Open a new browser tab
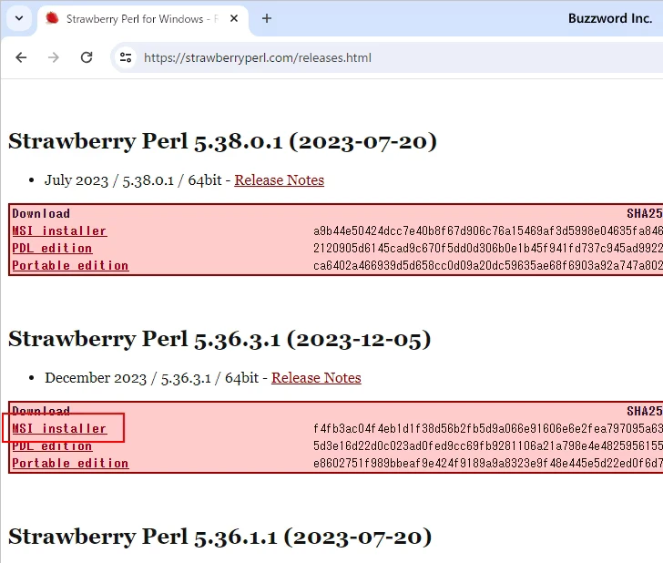This screenshot has height=563, width=663. [266, 18]
